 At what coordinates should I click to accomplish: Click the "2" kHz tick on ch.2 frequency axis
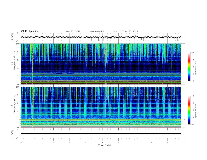pos(19,119)
